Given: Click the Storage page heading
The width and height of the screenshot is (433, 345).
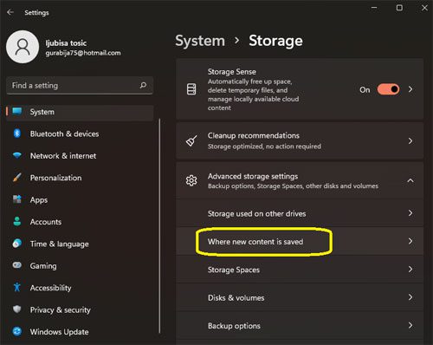Looking at the screenshot, I should click(x=275, y=41).
